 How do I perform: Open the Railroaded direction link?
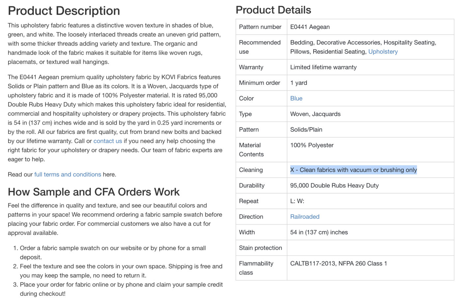[305, 217]
